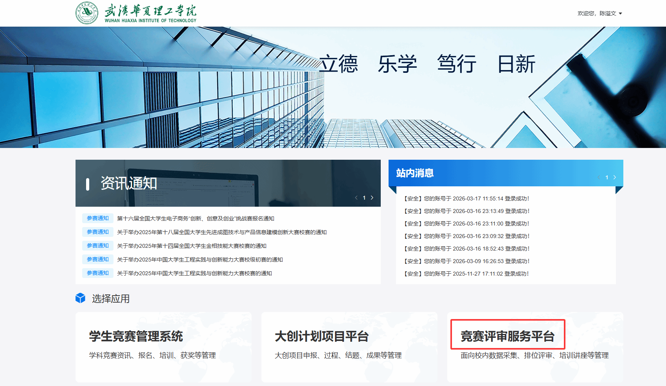Open the 大创计划项目平台 application card
666x386 pixels.
click(349, 346)
